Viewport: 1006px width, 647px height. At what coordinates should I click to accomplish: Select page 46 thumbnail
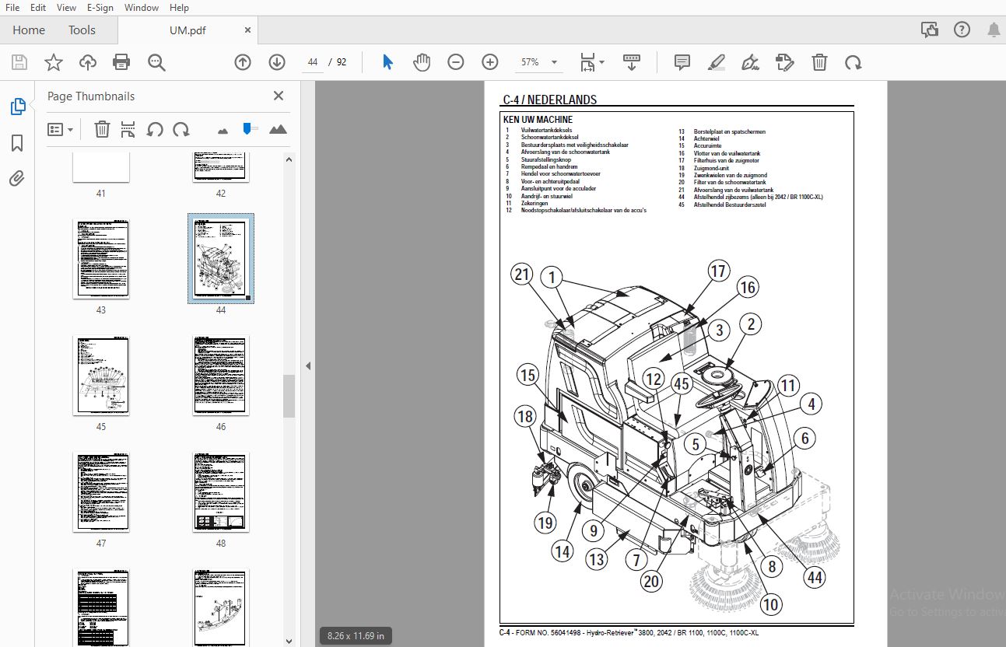[221, 375]
